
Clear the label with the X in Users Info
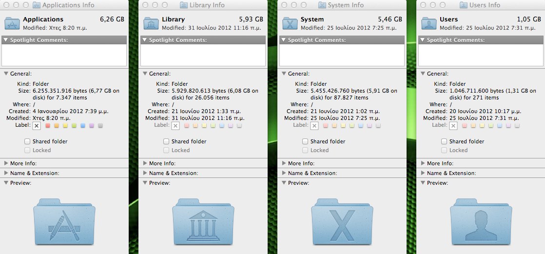tap(453, 126)
